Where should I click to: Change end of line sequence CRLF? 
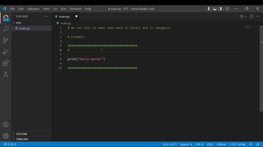210,144
